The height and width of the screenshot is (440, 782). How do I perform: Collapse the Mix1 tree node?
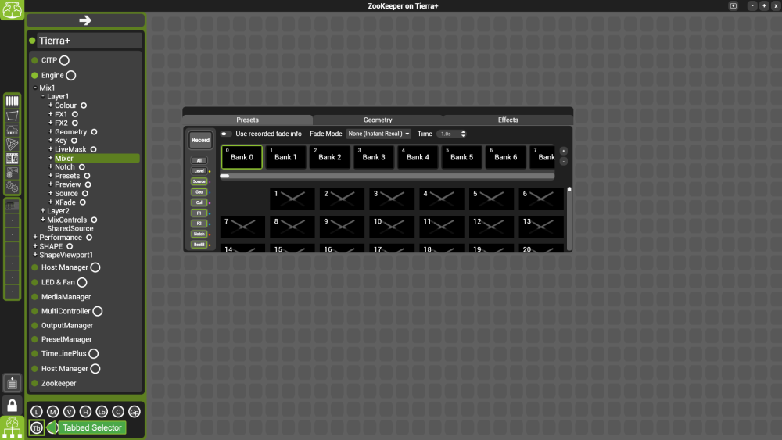(35, 88)
